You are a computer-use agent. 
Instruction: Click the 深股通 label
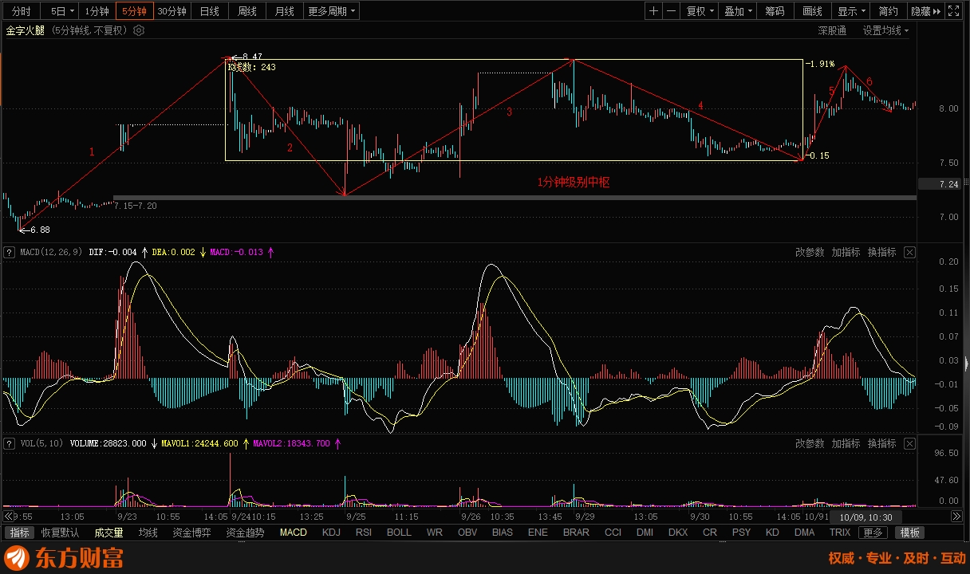coord(832,30)
